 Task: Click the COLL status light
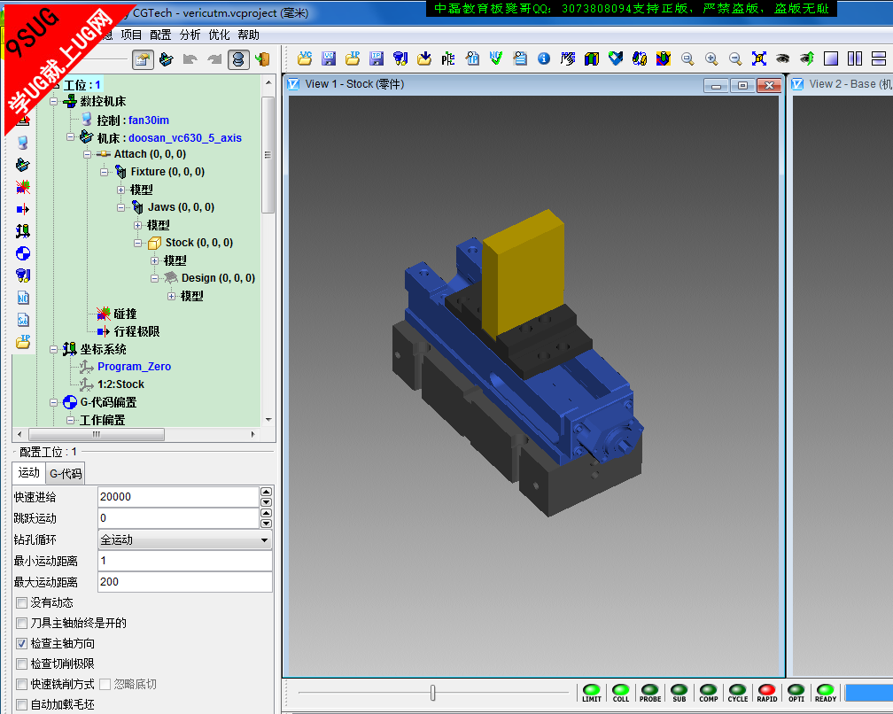click(x=621, y=693)
